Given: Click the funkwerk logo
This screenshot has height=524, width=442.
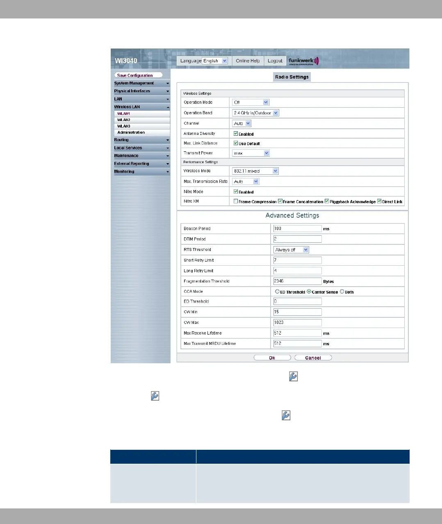Looking at the screenshot, I should (x=303, y=61).
